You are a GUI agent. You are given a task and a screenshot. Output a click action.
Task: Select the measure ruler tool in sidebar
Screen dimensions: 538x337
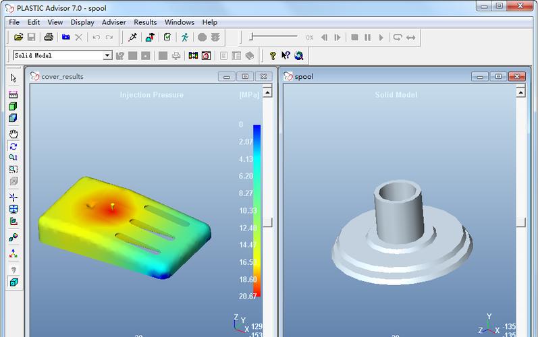[x=13, y=95]
